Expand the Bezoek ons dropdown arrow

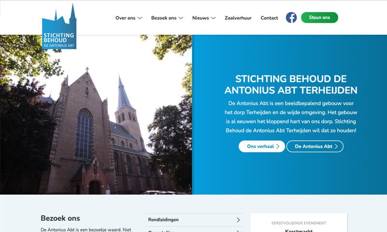point(181,18)
